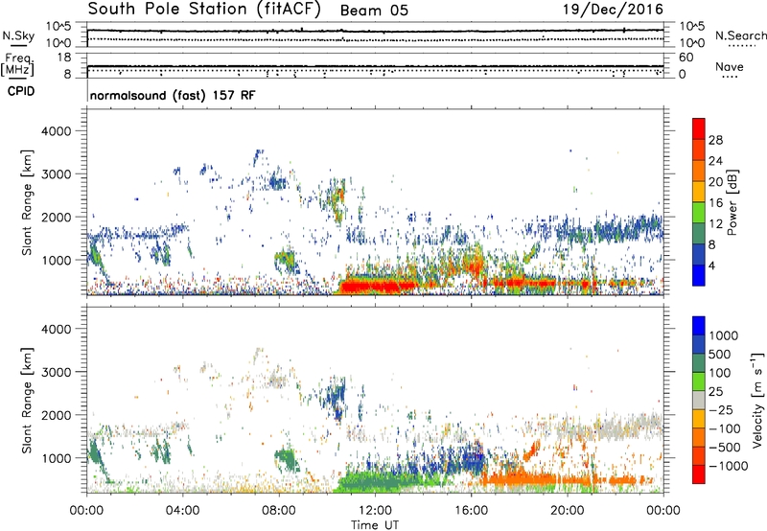The width and height of the screenshot is (767, 531).
Task: Click 'normalsound (fast) 157 RF' text
Action: [x=173, y=95]
